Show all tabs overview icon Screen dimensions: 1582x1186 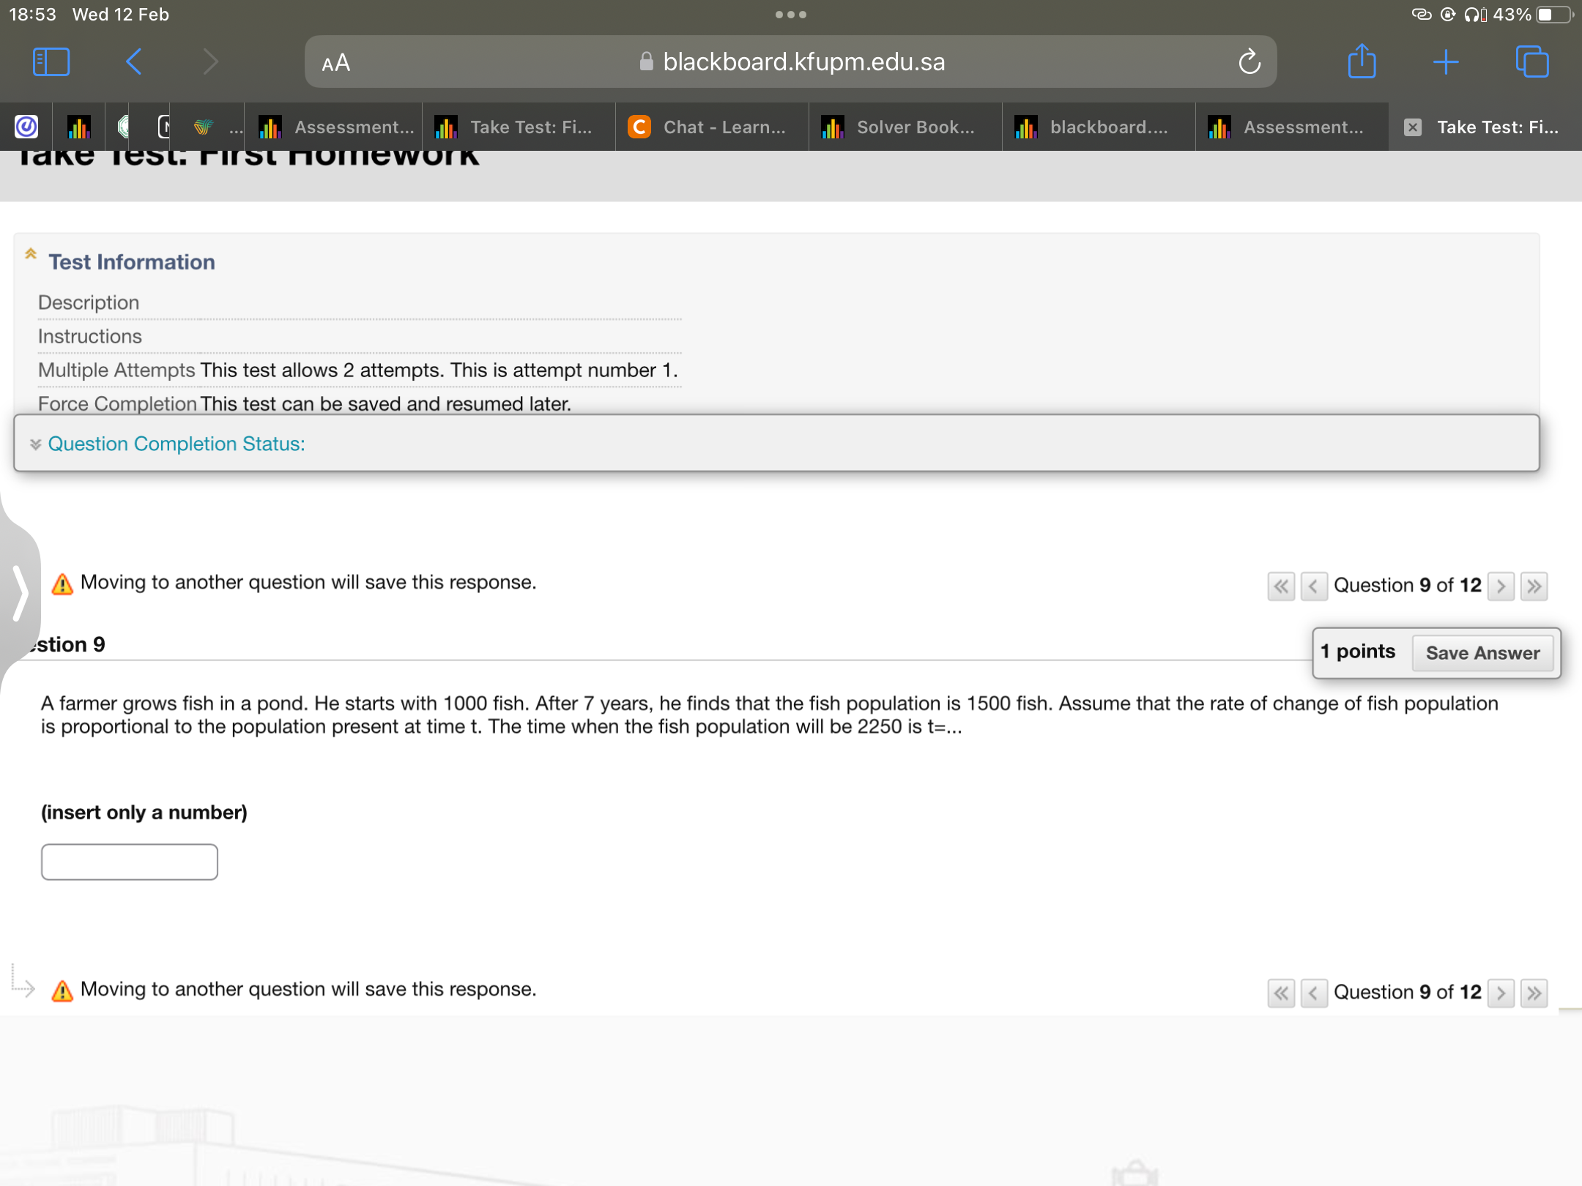pos(1532,62)
